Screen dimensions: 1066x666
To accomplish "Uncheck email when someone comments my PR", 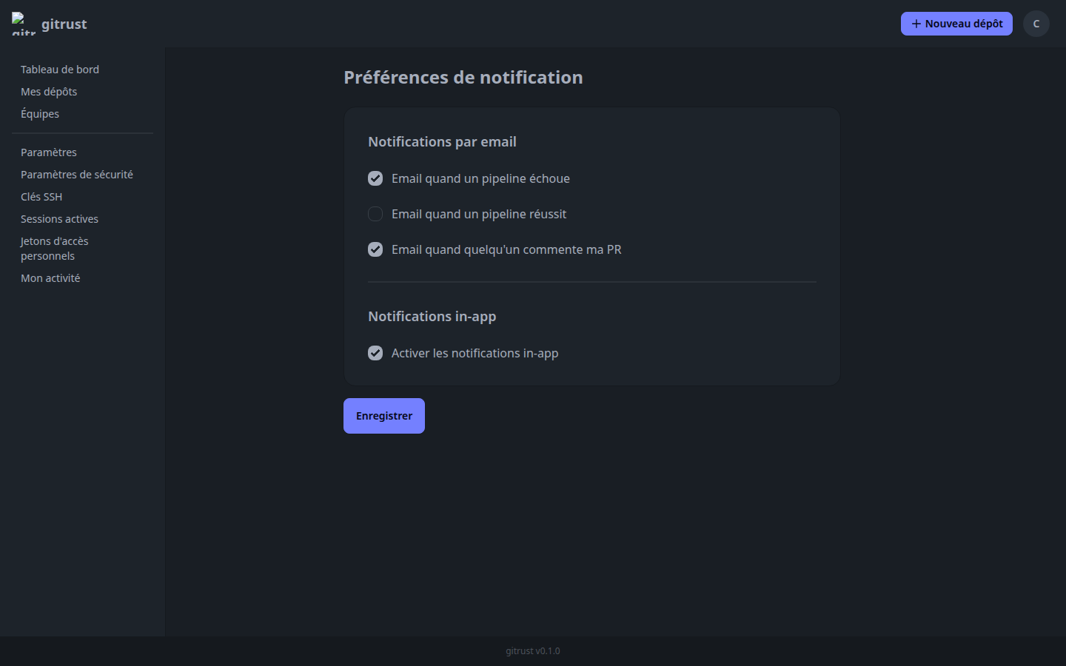I will (x=375, y=249).
